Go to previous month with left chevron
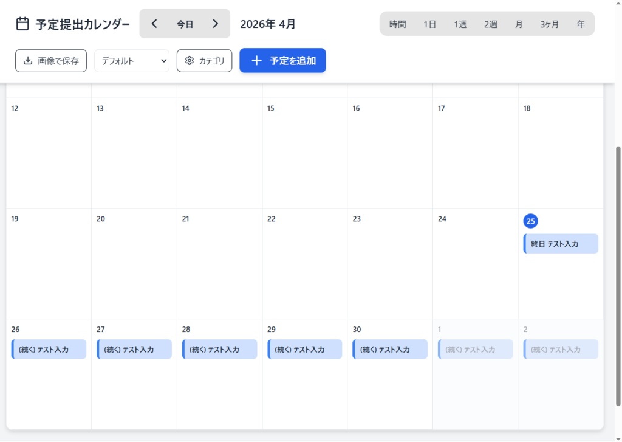Viewport: 622px width, 442px height. 154,24
